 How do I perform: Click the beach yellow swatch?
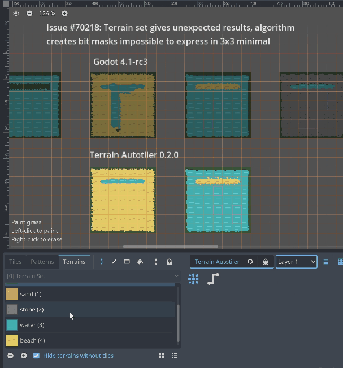pos(12,340)
